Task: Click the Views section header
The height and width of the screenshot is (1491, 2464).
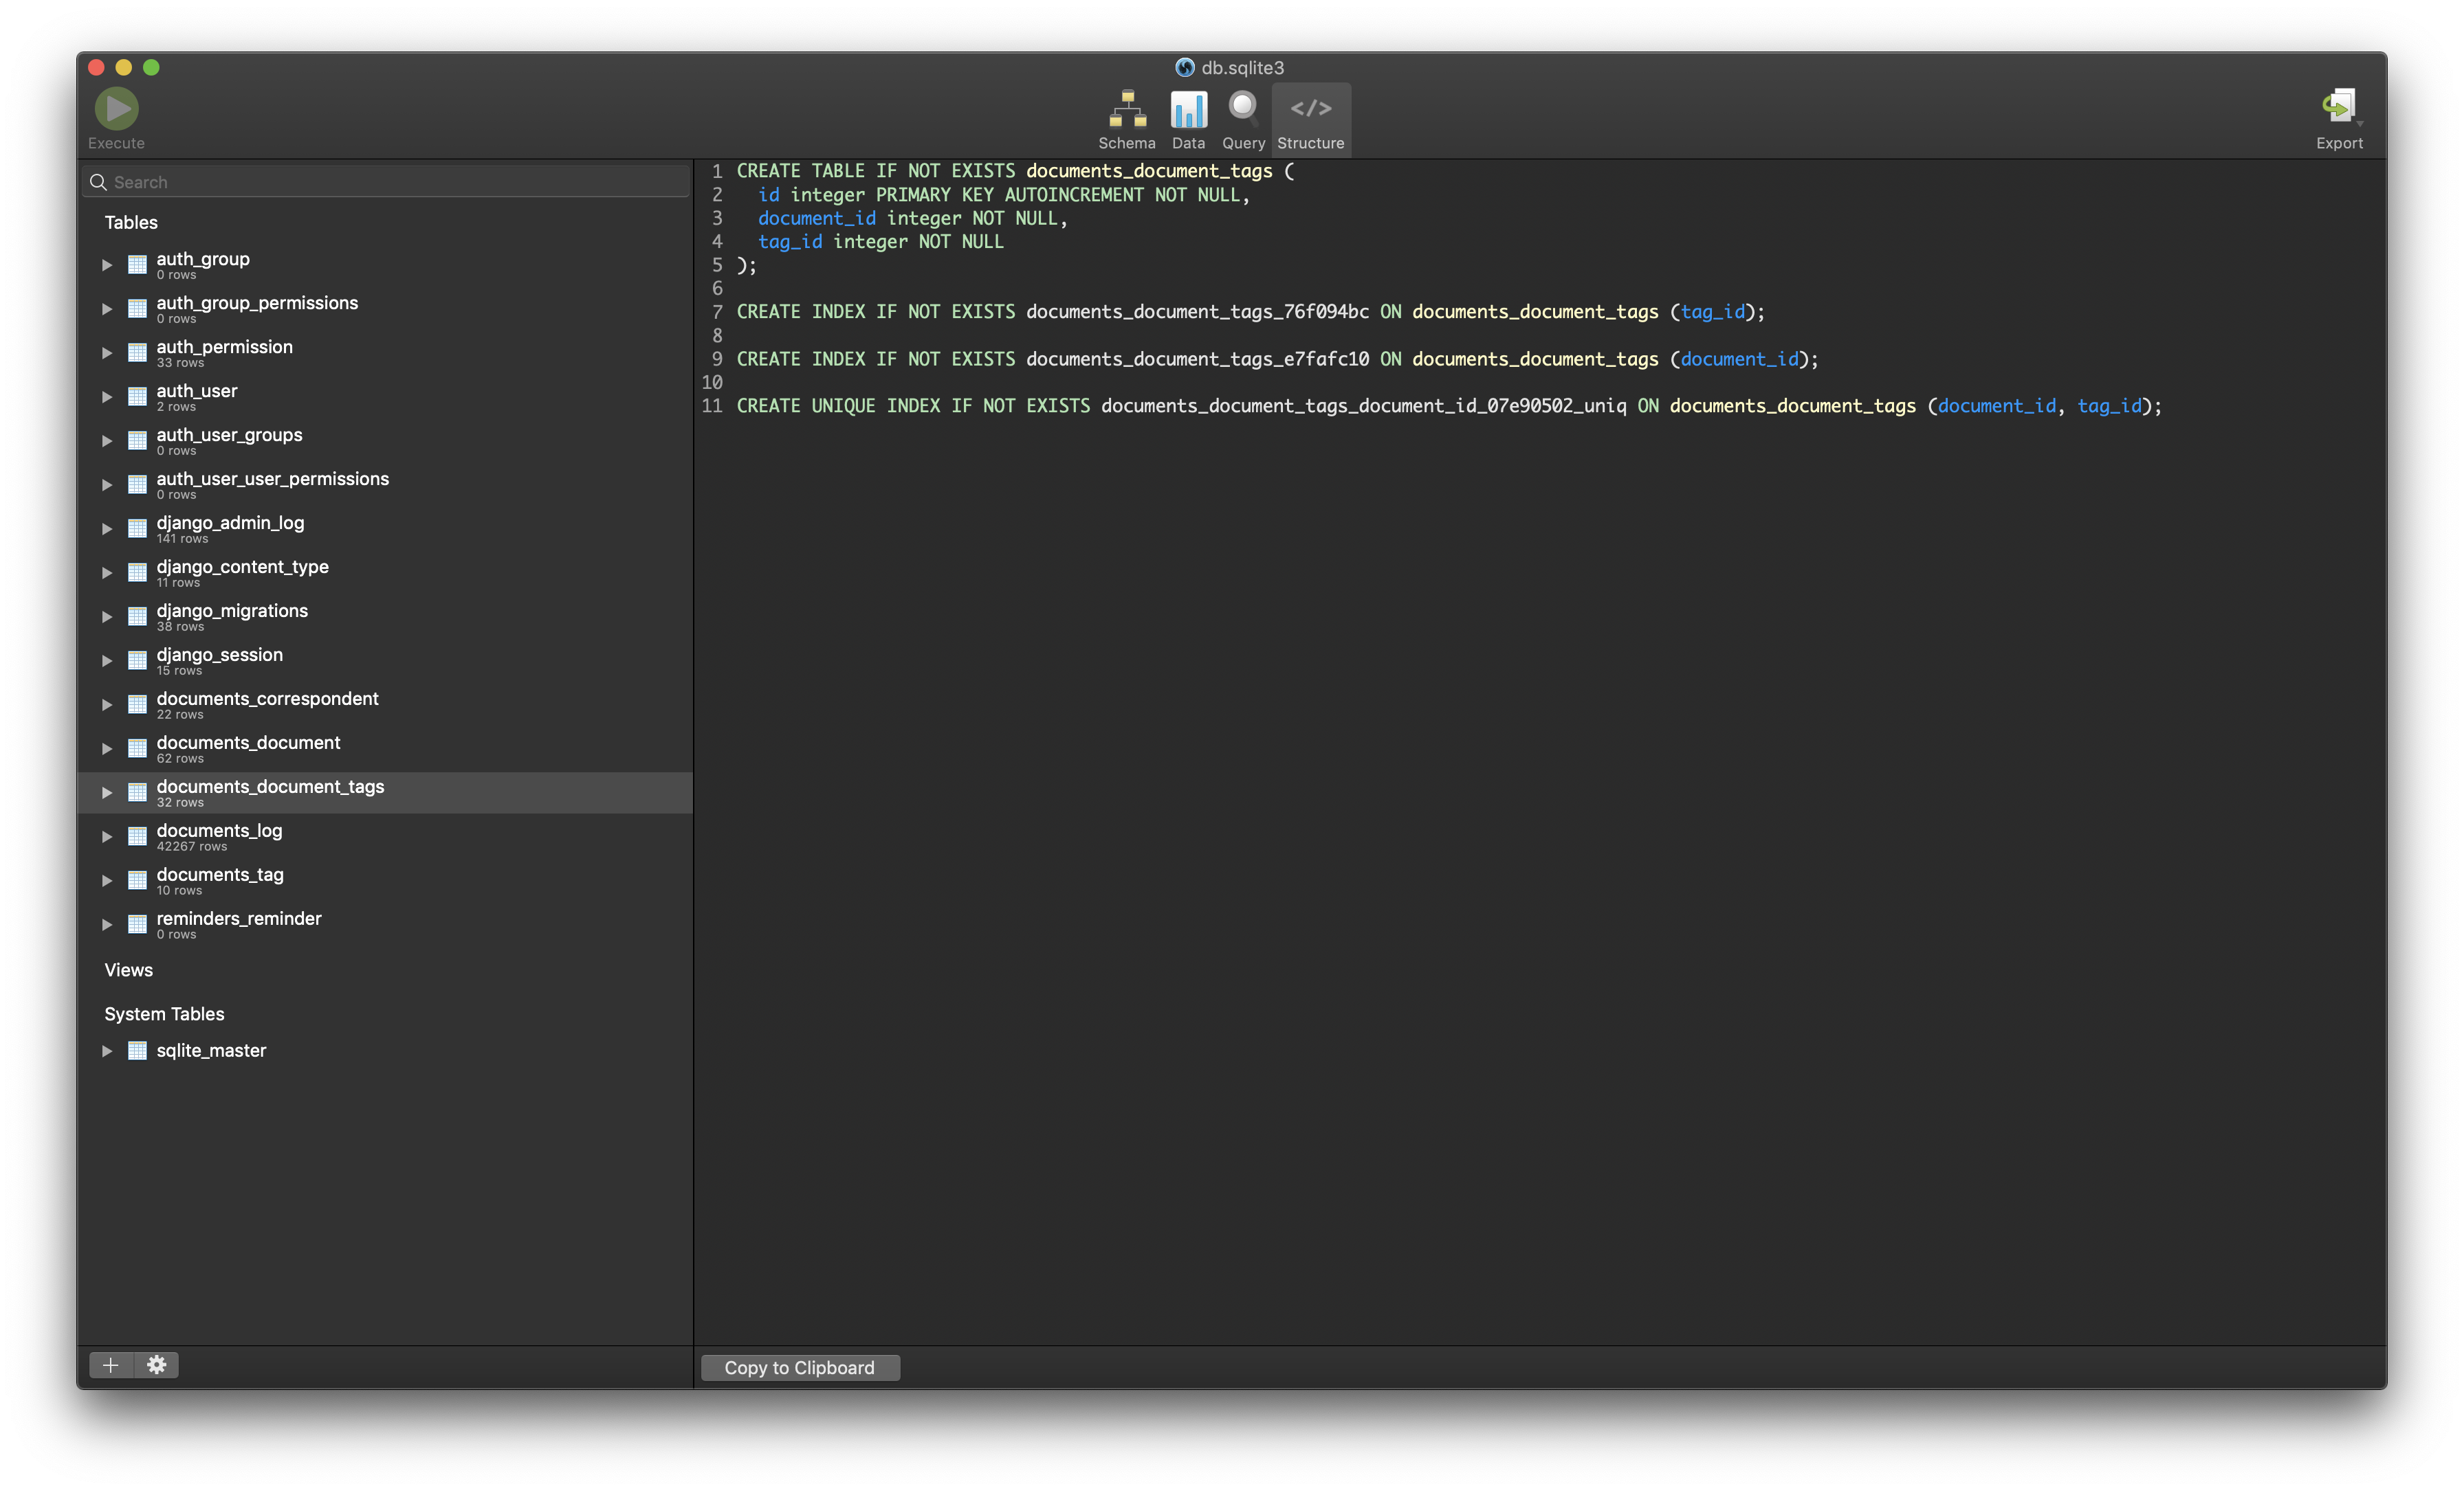Action: pos(129,969)
